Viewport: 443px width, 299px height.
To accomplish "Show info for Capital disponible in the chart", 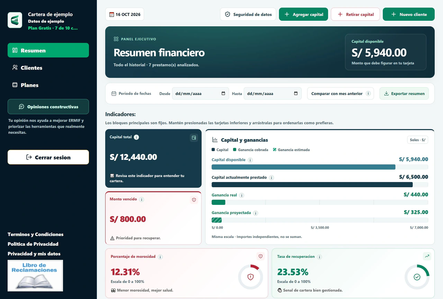I will pos(250,160).
